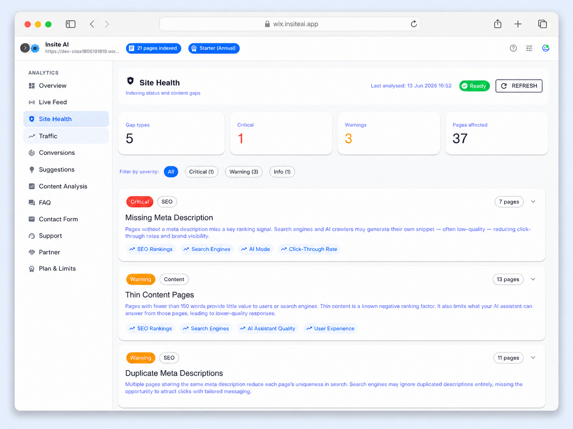573x429 pixels.
Task: Click the Suggestions lightbulb icon
Action: pos(32,169)
